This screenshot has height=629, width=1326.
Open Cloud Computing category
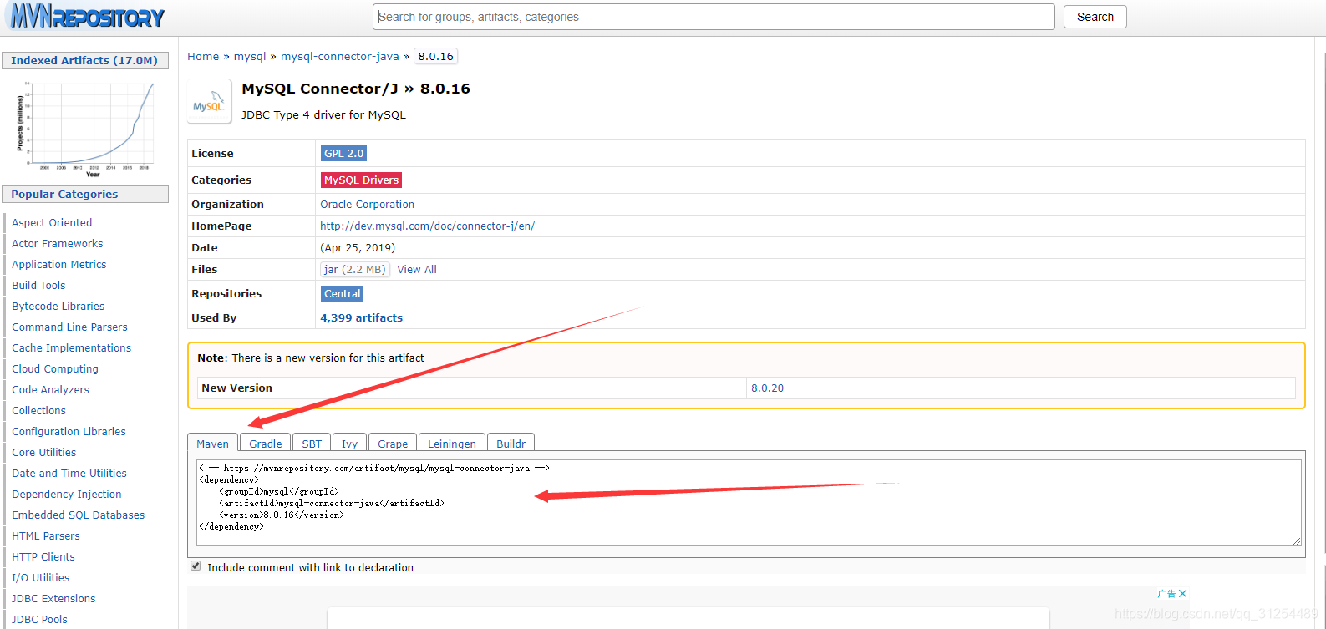[x=55, y=369]
